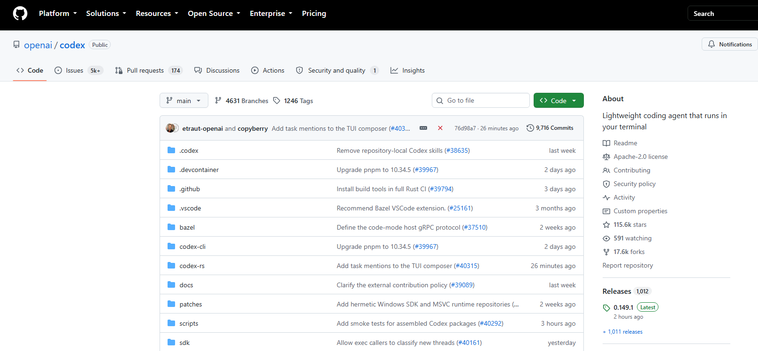Open the Releases heading link
Screen dimensions: 758x351
point(617,291)
